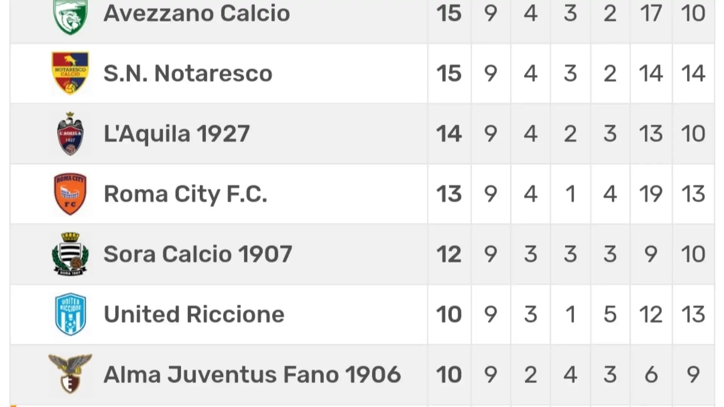Select Avezzano Calcio's 17 goals scored cell
724x407 pixels.
coord(651,13)
